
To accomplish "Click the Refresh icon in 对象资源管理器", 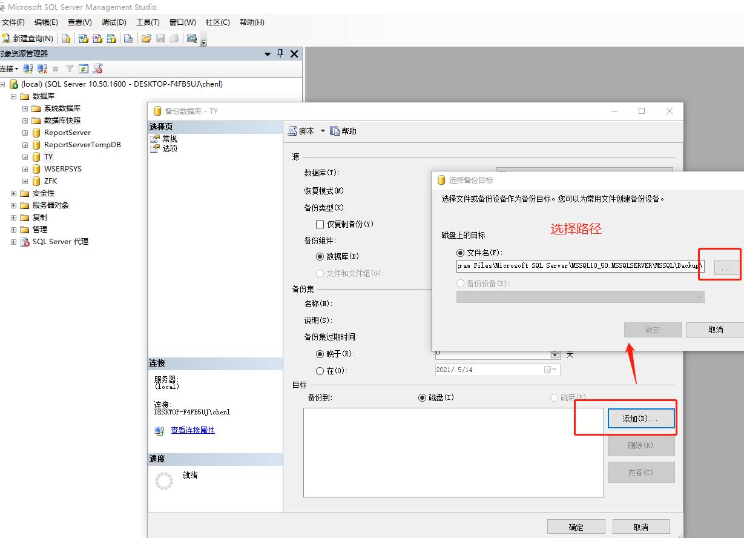I will tap(84, 68).
